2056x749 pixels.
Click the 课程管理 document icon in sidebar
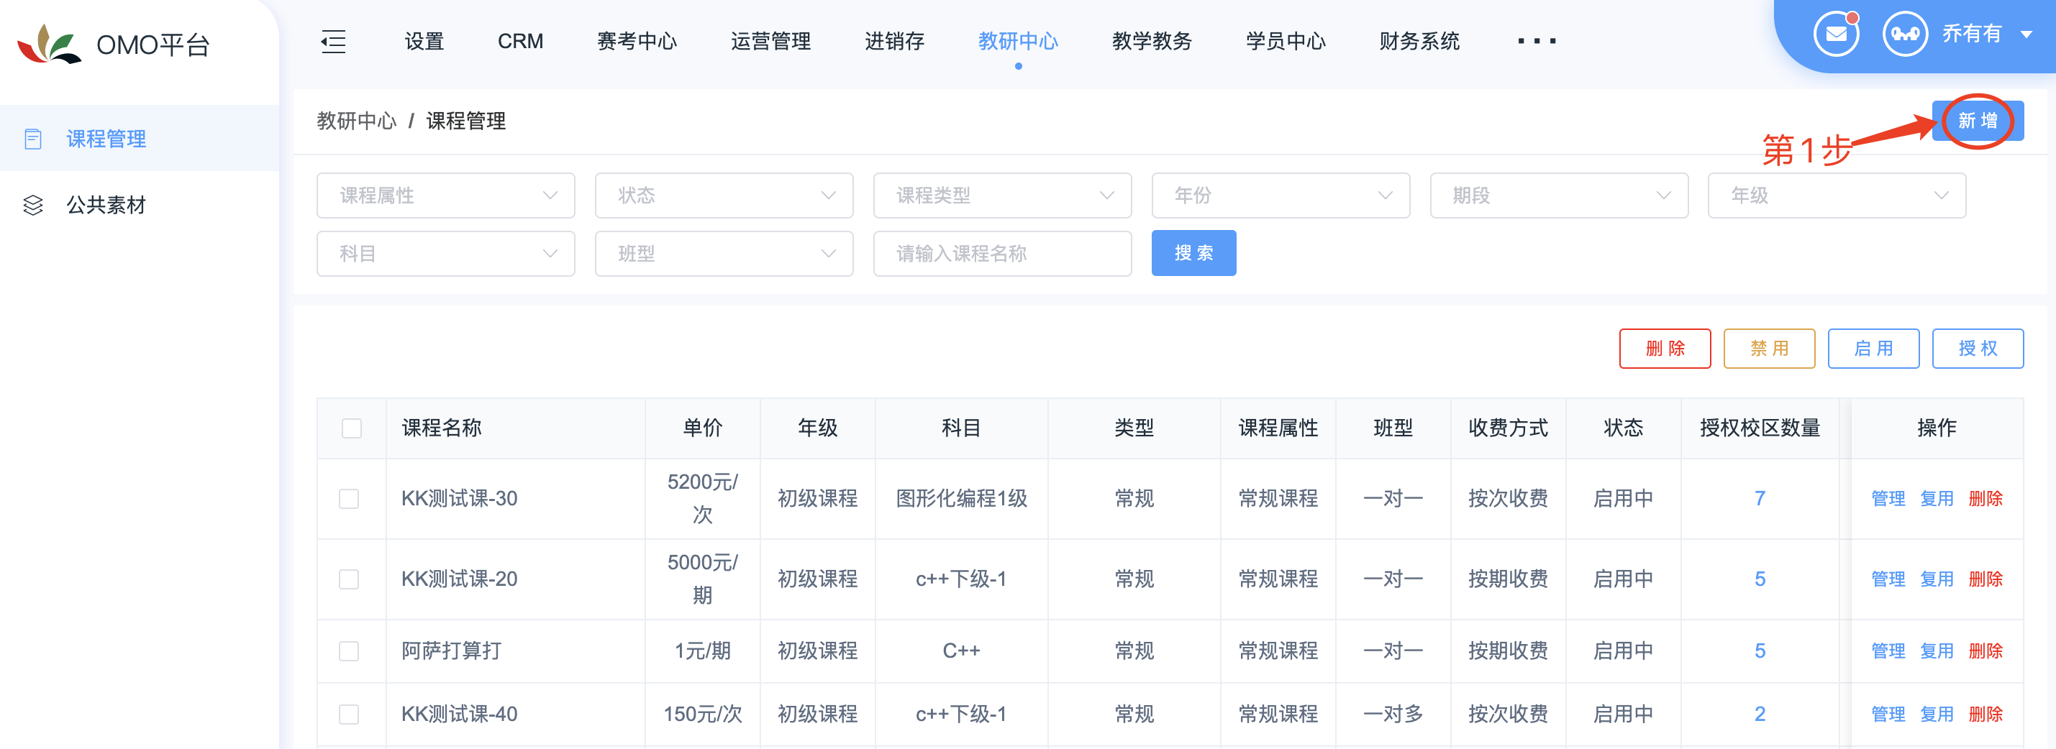pos(32,139)
